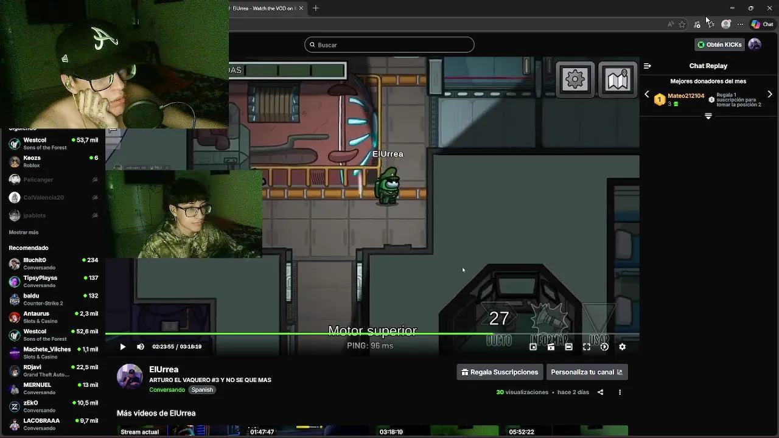This screenshot has height=438, width=779.
Task: Open offline channel jpablots
Action: pyautogui.click(x=53, y=215)
